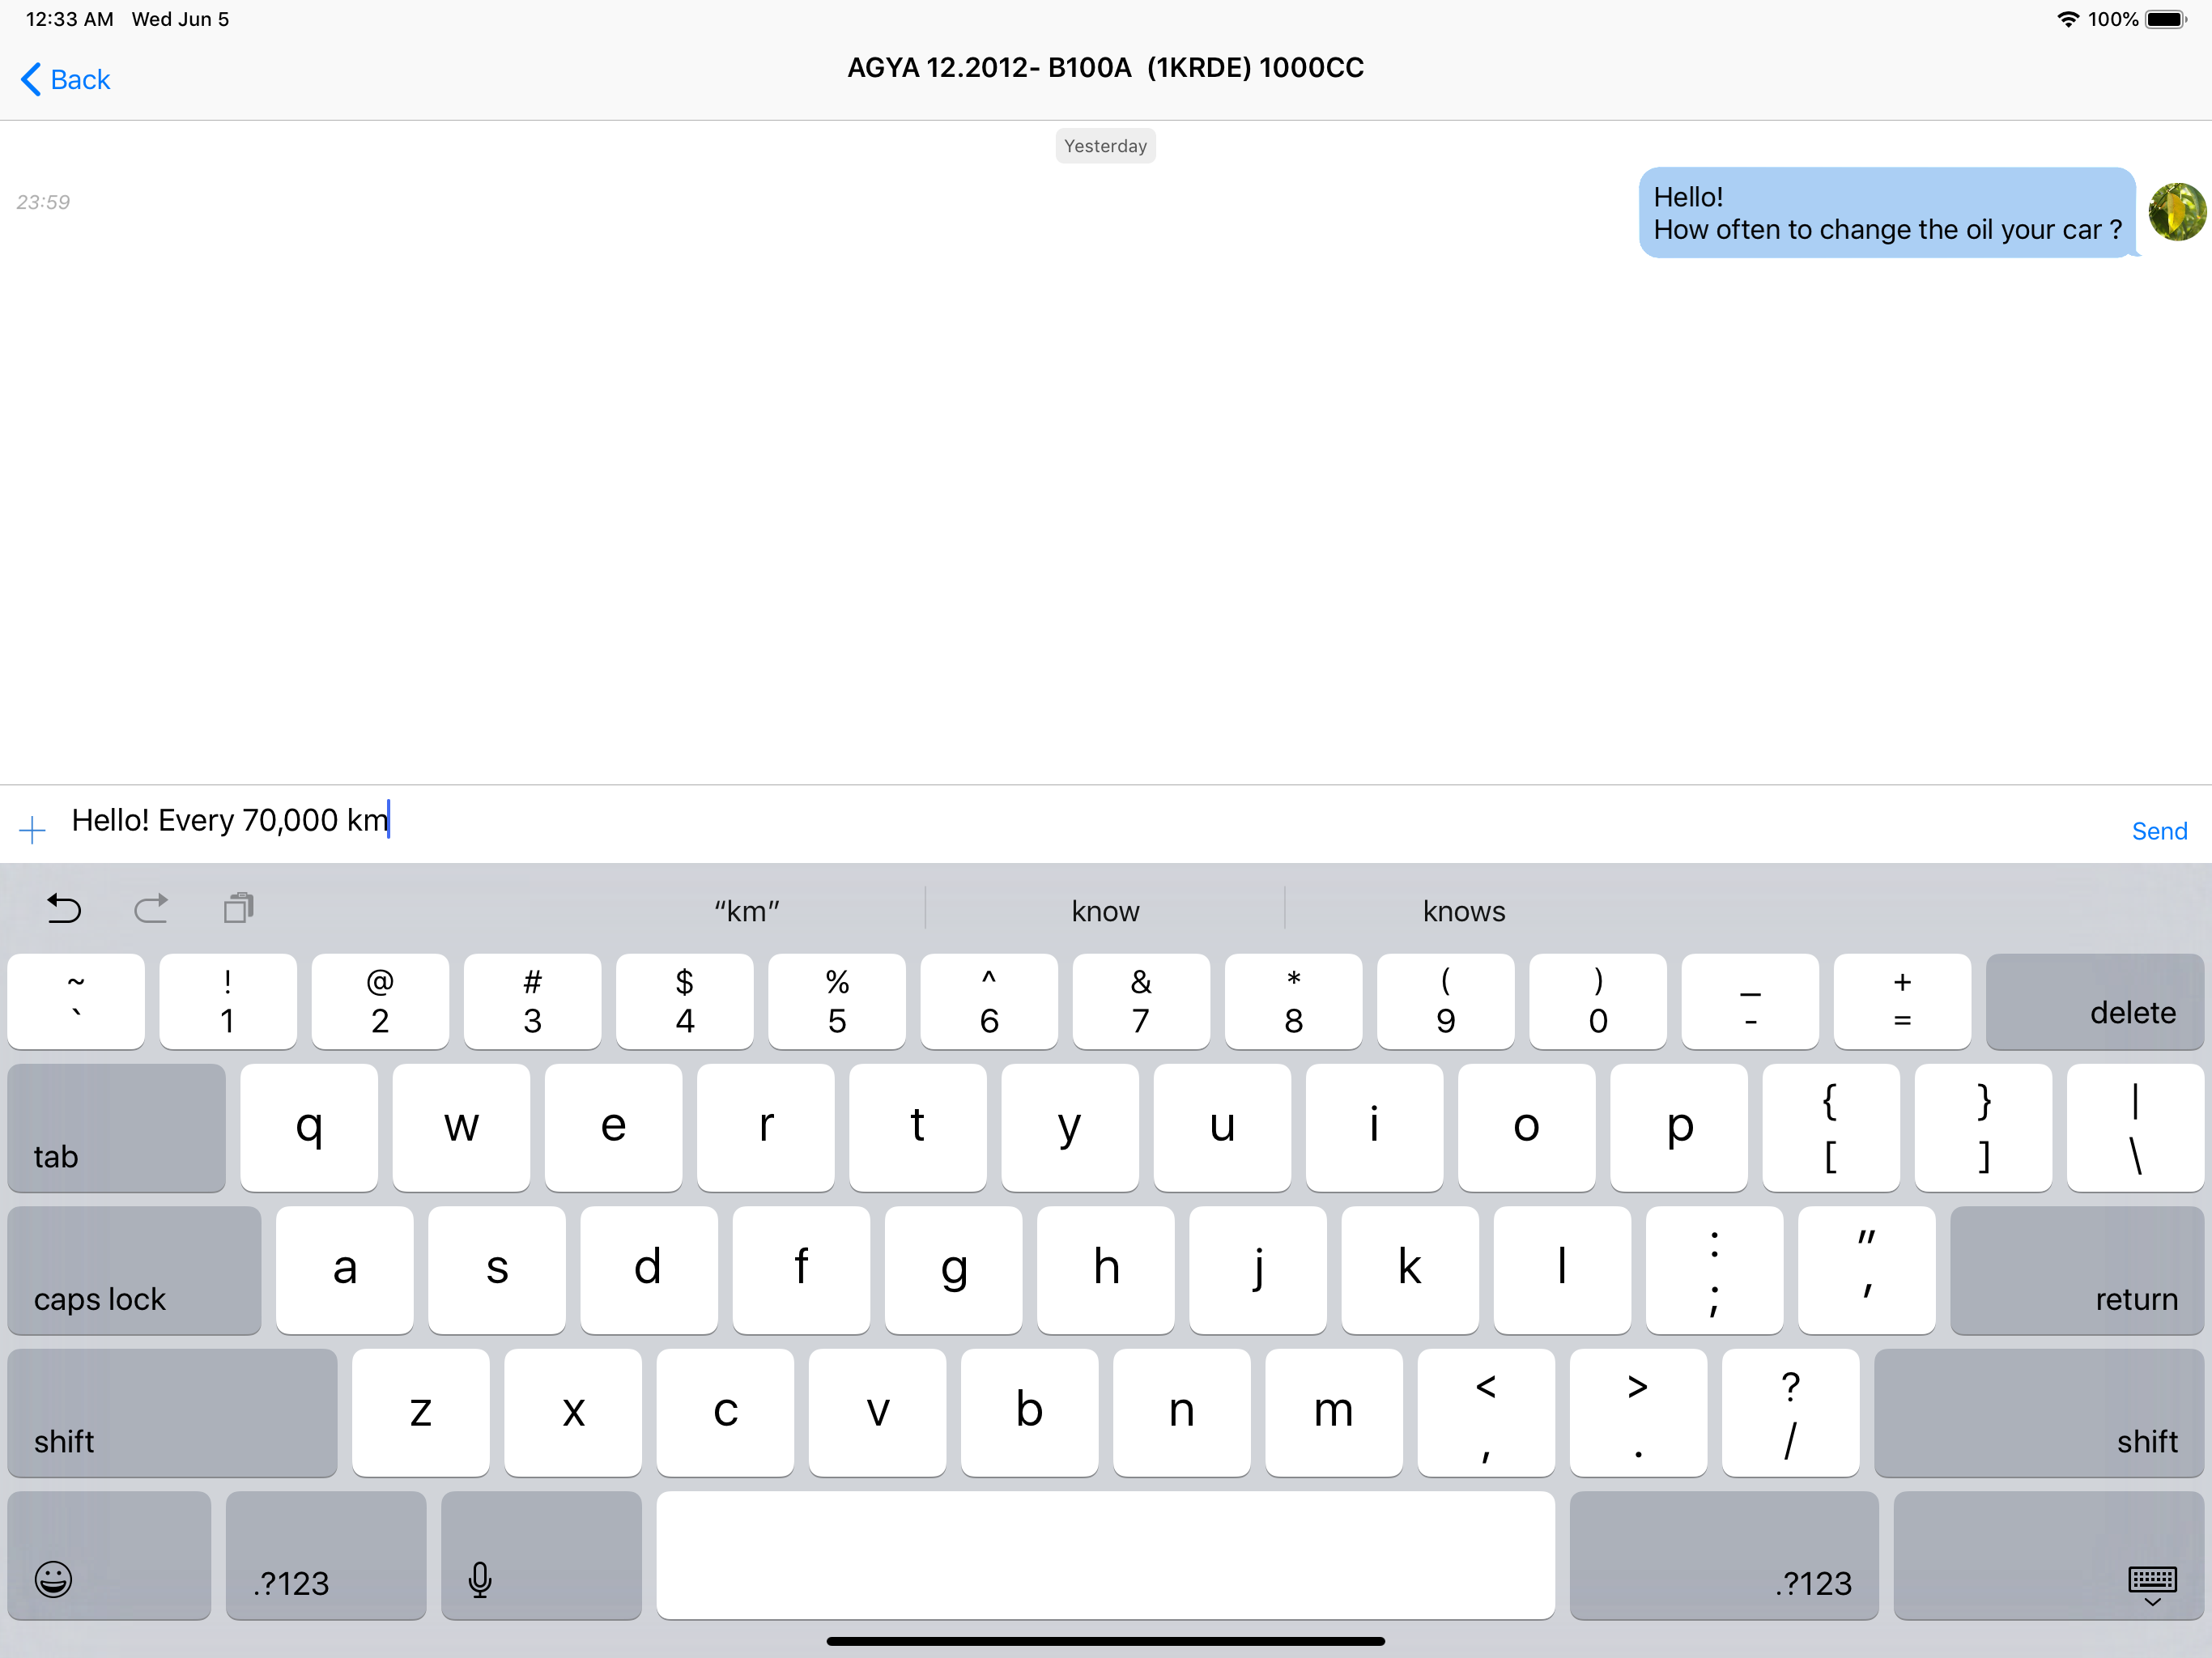Viewport: 2212px width, 1658px height.
Task: Tap the letter k key
Action: click(x=1410, y=1270)
